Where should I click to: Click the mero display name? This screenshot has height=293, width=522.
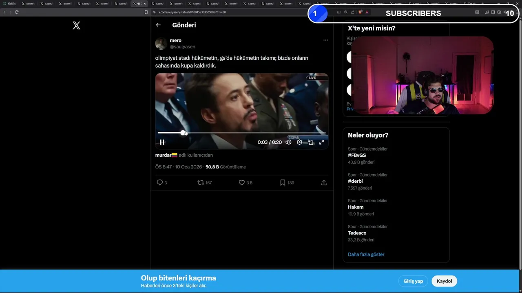[175, 40]
